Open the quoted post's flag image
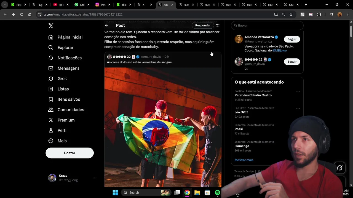This screenshot has height=198, width=353. pyautogui.click(x=163, y=127)
